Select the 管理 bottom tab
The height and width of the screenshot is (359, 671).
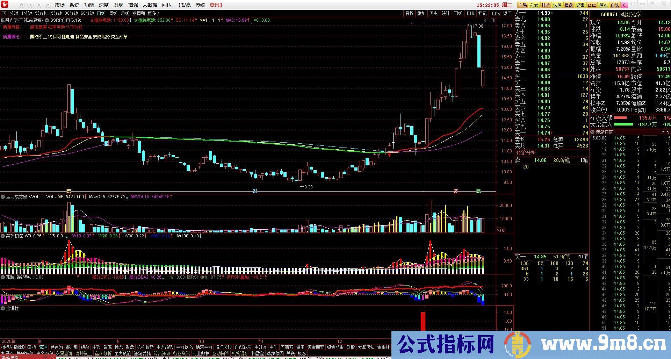43,347
